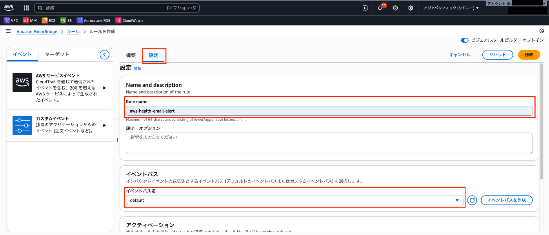The width and height of the screenshot is (549, 235).
Task: Toggle the visual rule builder opt-in
Action: [x=465, y=40]
